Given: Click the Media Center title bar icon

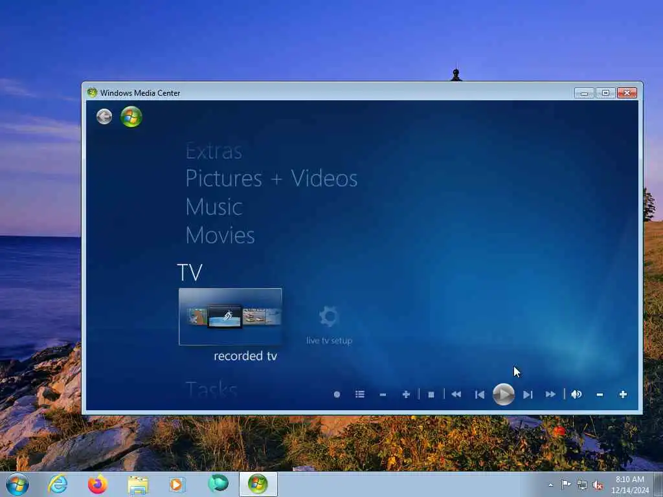Looking at the screenshot, I should click(92, 93).
